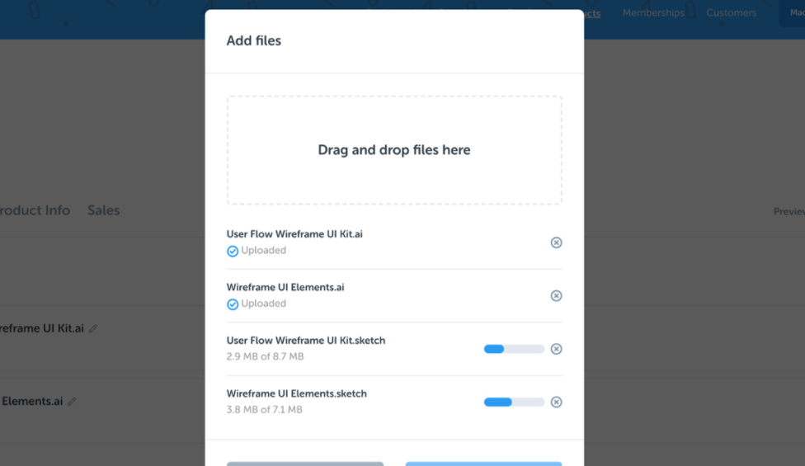805x466 pixels.
Task: Remove User Flow Wireframe UI Kit.ai file
Action: click(x=556, y=242)
